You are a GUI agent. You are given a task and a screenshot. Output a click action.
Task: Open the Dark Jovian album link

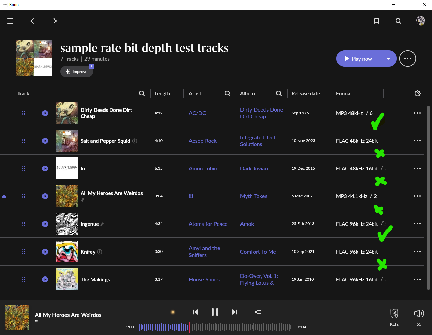[254, 168]
